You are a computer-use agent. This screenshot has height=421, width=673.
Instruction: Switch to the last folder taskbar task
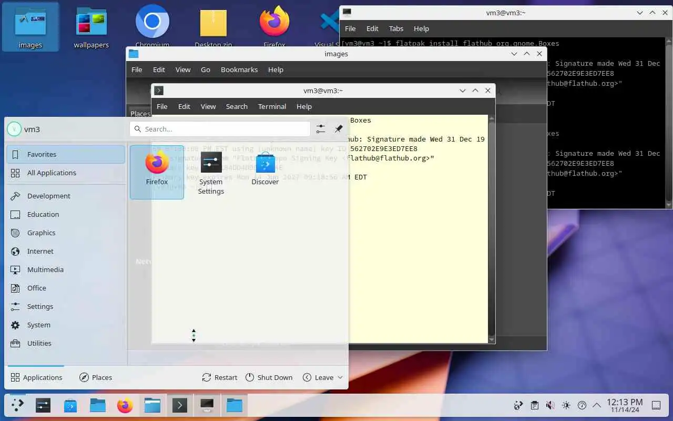(x=234, y=405)
